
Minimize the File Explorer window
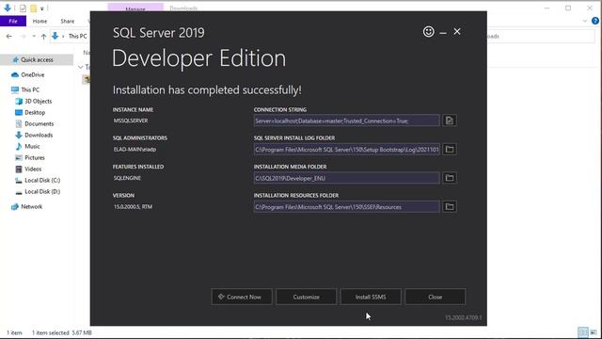[547, 8]
